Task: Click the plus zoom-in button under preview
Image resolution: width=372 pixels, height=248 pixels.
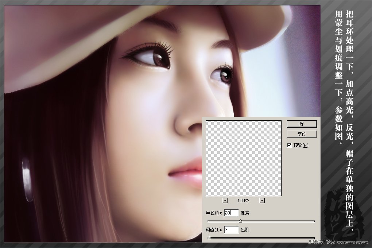Action: pos(262,200)
